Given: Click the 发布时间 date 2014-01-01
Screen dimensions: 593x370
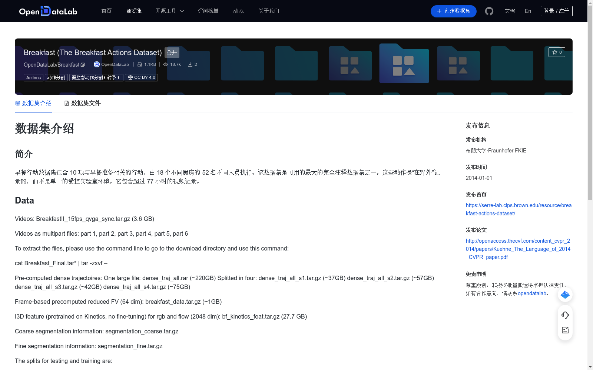Looking at the screenshot, I should point(479,178).
